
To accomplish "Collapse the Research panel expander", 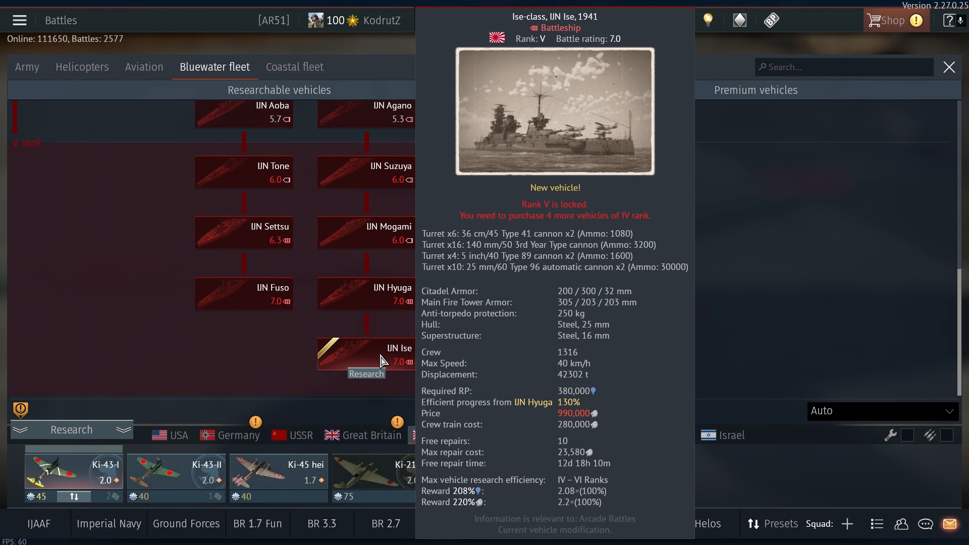I will [72, 430].
